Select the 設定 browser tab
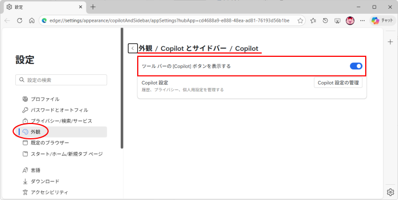The image size is (398, 200). [44, 7]
